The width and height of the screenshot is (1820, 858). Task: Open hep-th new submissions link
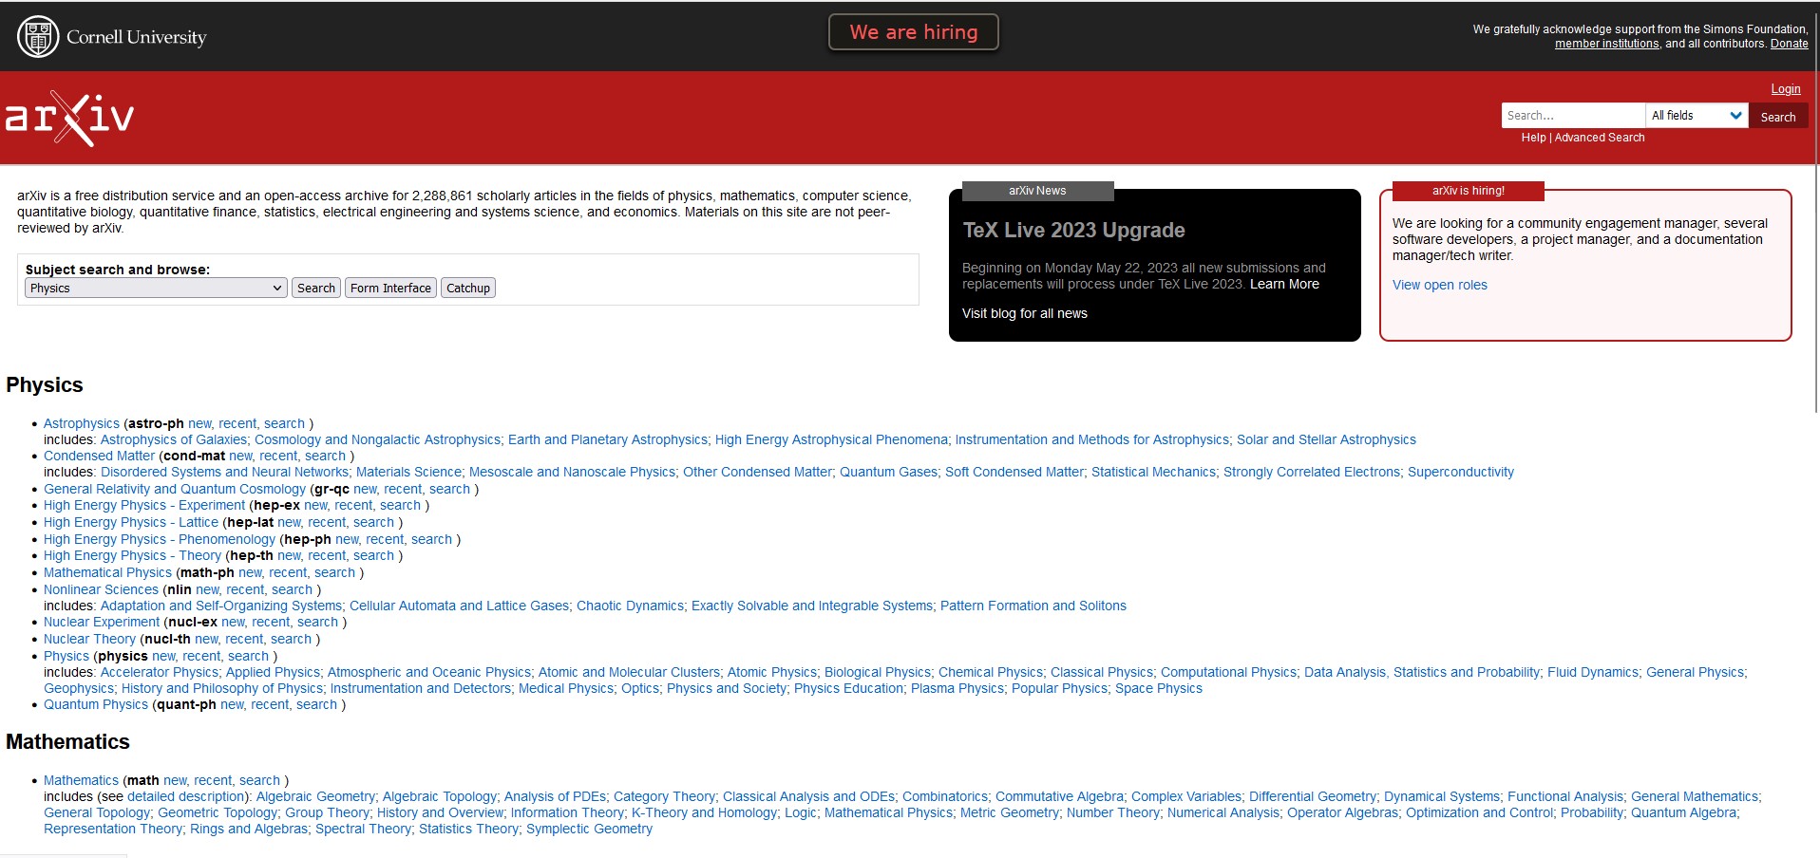coord(289,556)
